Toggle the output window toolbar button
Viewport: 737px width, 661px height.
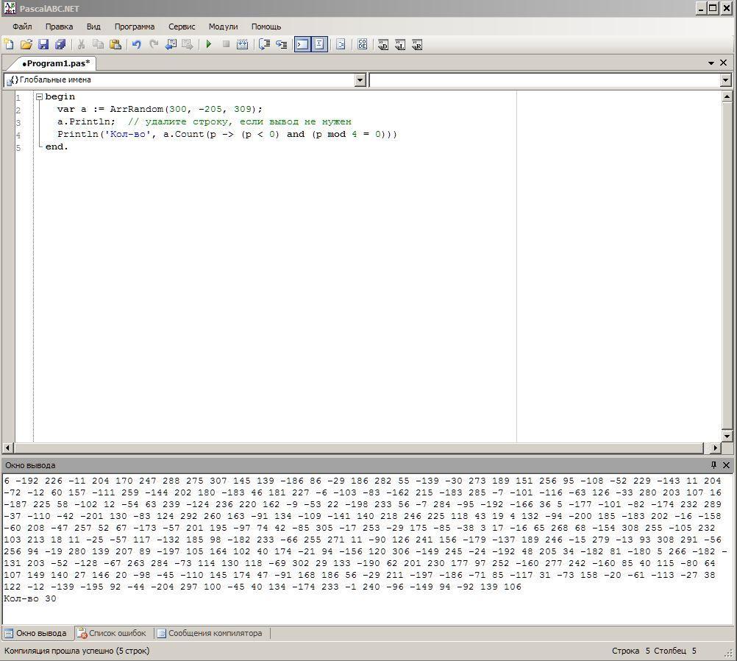click(x=302, y=44)
